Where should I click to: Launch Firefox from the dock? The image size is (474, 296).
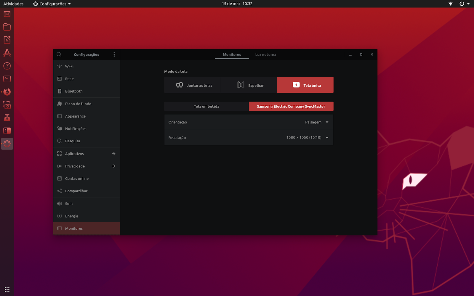click(x=7, y=92)
